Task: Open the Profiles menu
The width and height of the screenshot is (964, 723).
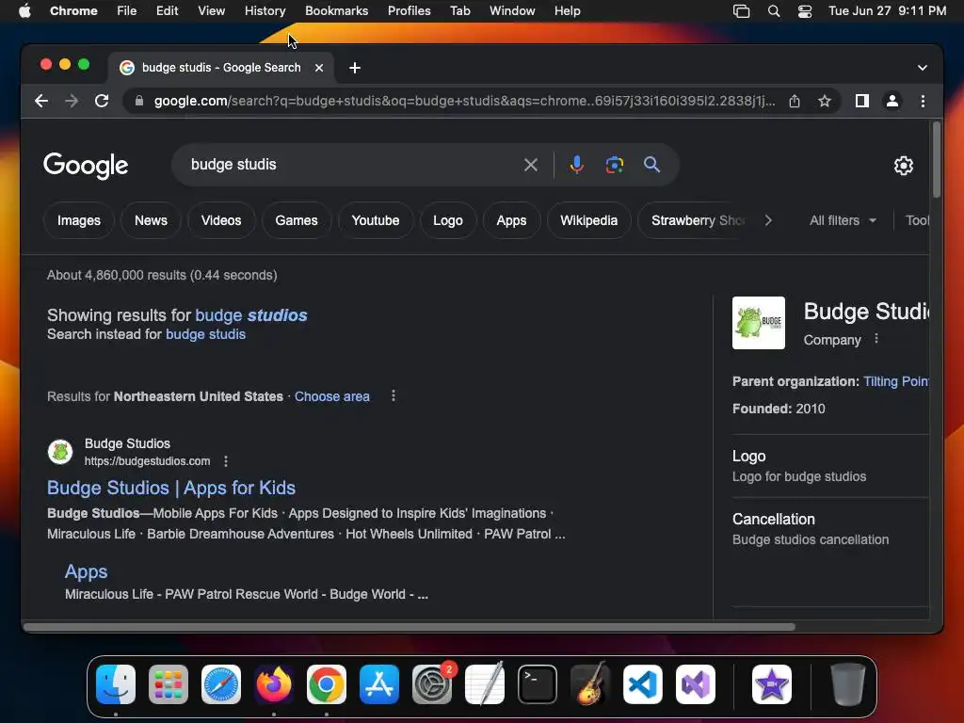Action: (x=409, y=11)
